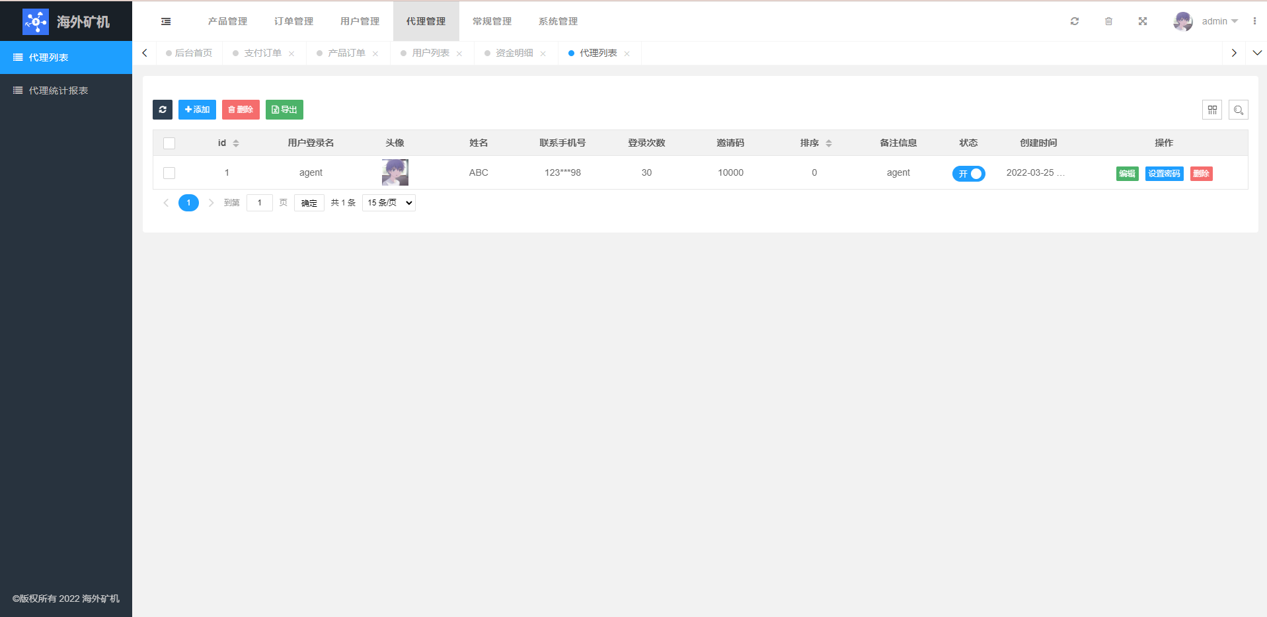Open the 用户管理 top menu
The width and height of the screenshot is (1267, 617).
coord(360,21)
